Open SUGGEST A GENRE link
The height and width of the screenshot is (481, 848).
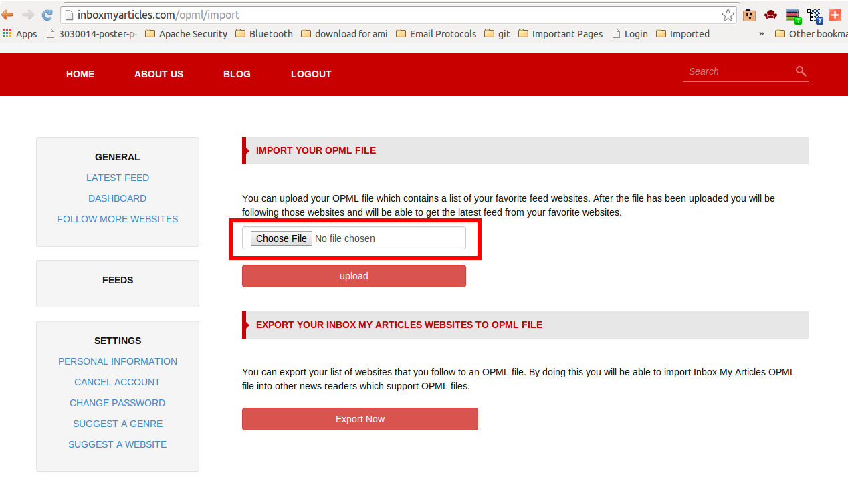(118, 424)
